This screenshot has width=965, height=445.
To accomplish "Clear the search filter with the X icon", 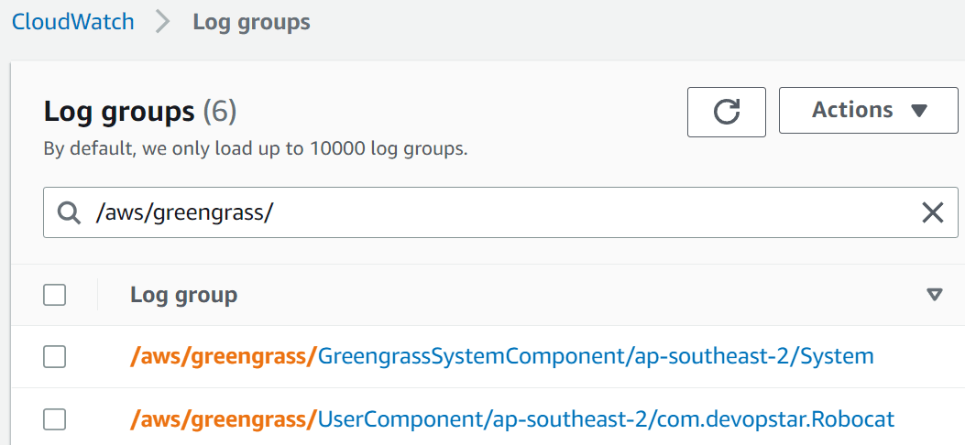I will pyautogui.click(x=932, y=213).
